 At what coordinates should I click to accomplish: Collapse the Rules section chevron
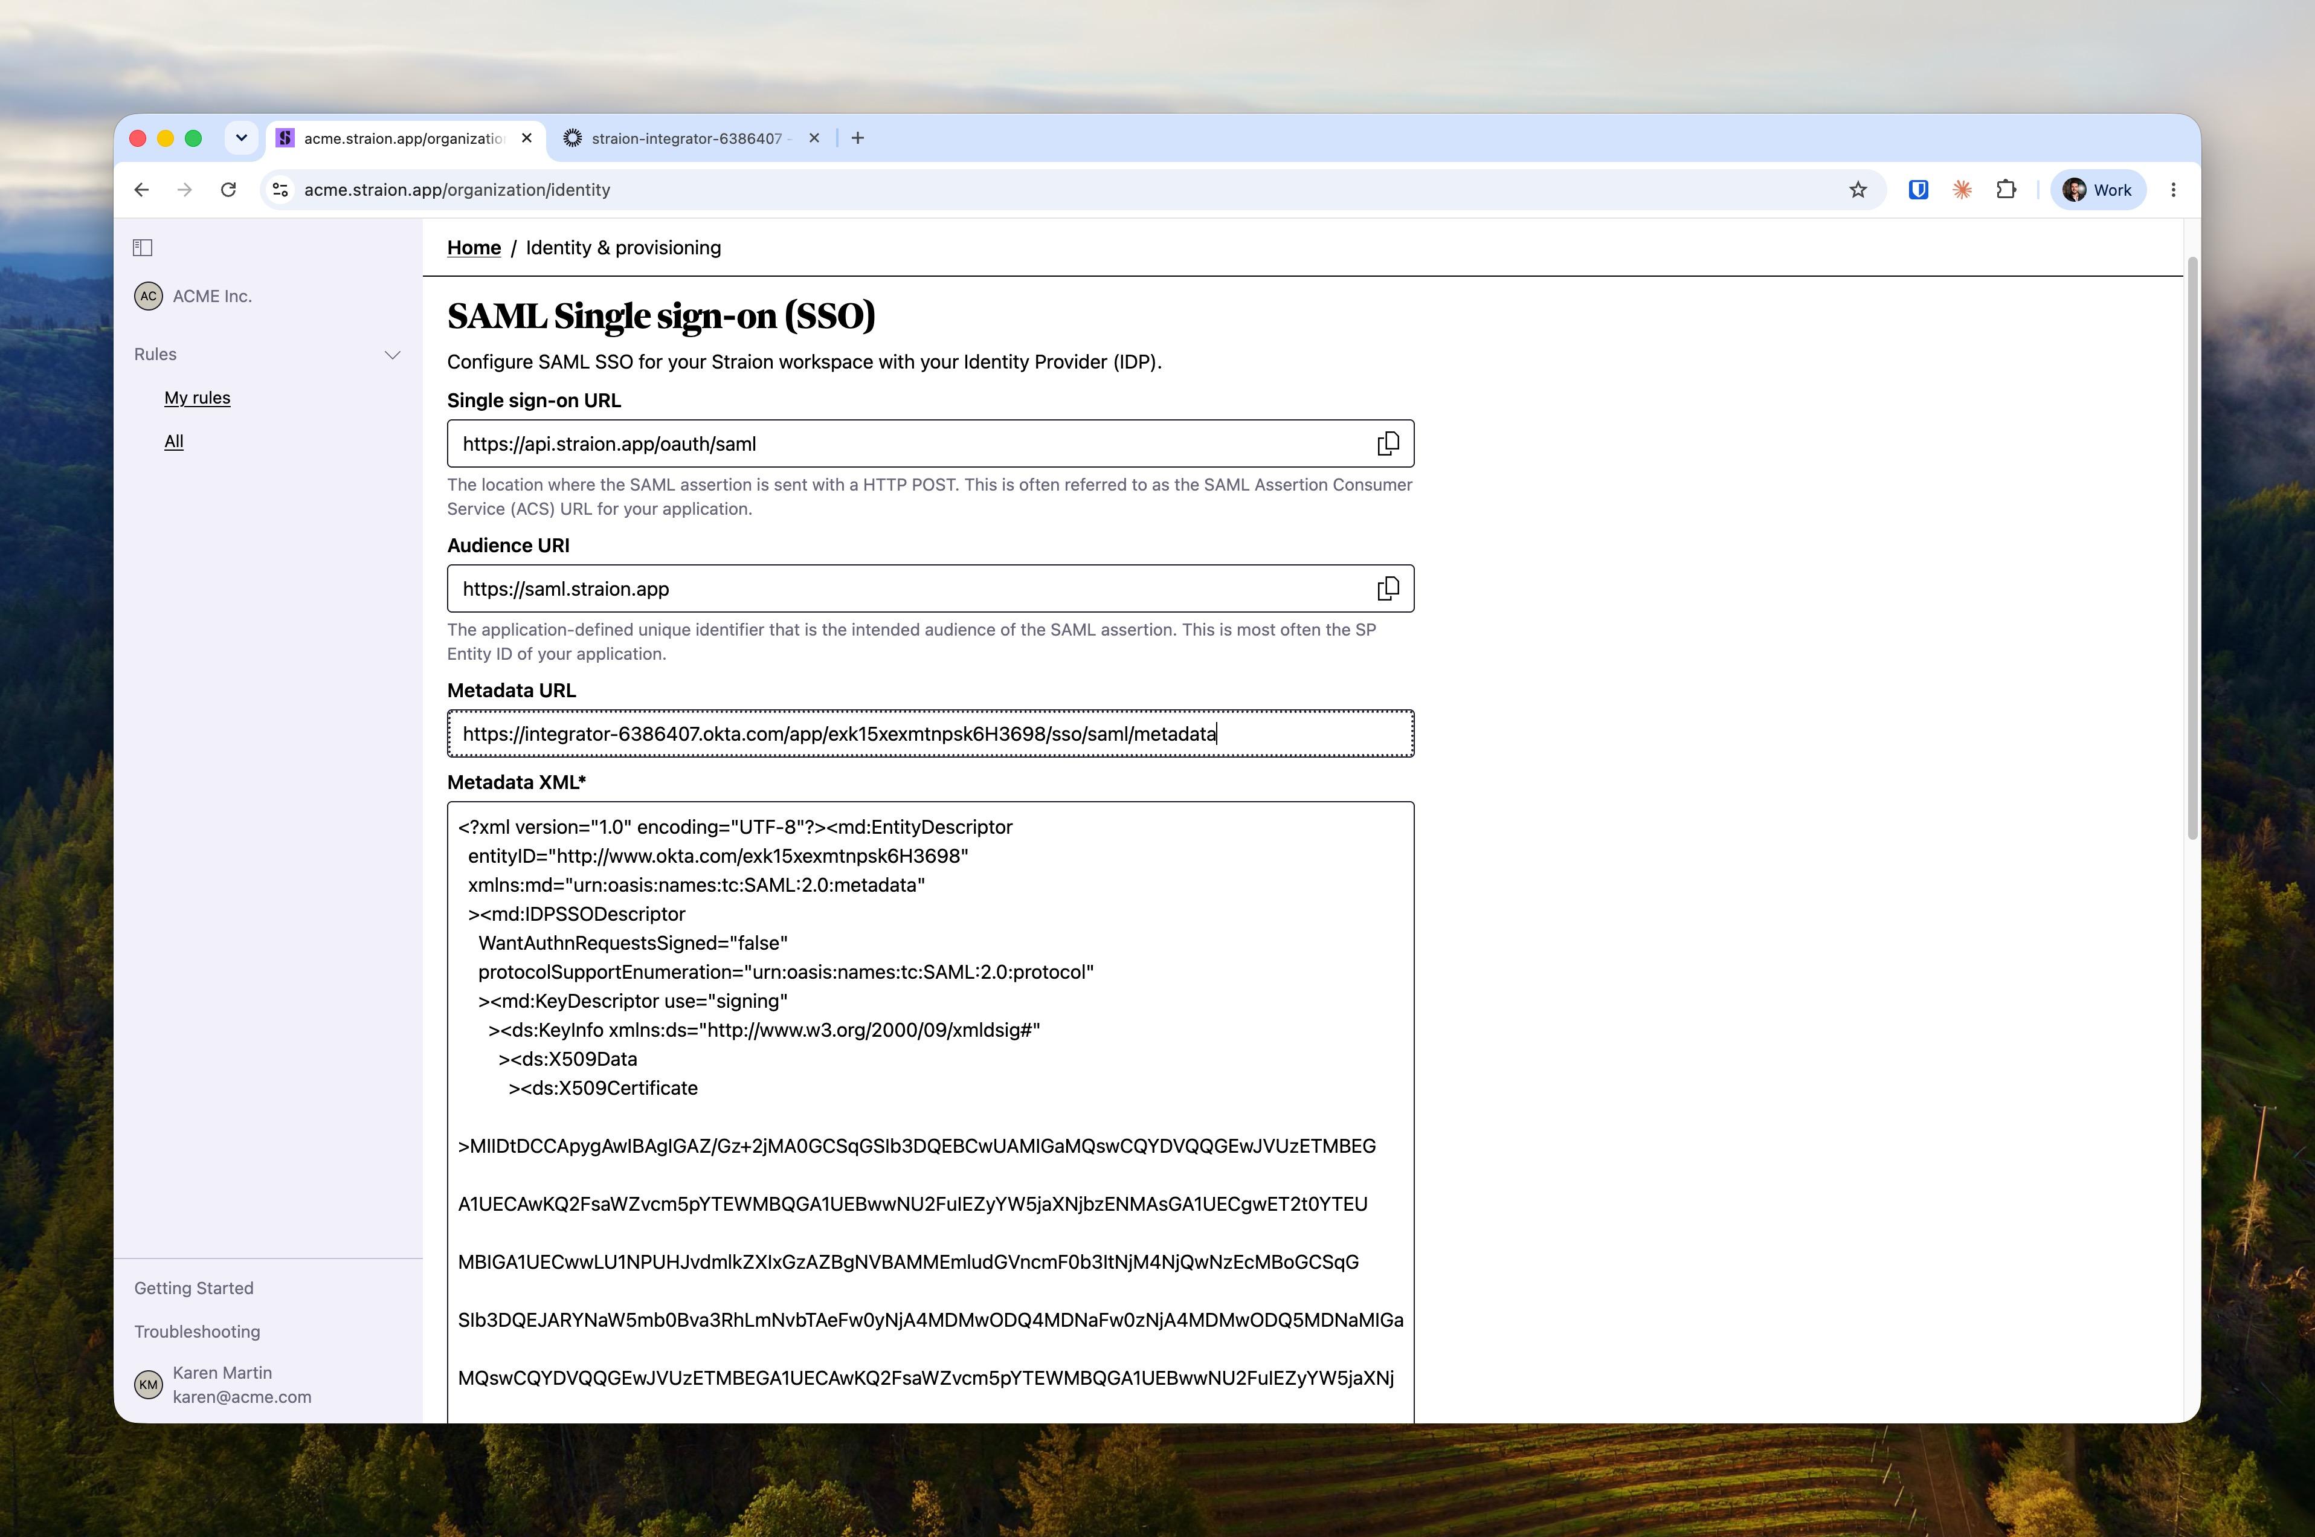(393, 355)
